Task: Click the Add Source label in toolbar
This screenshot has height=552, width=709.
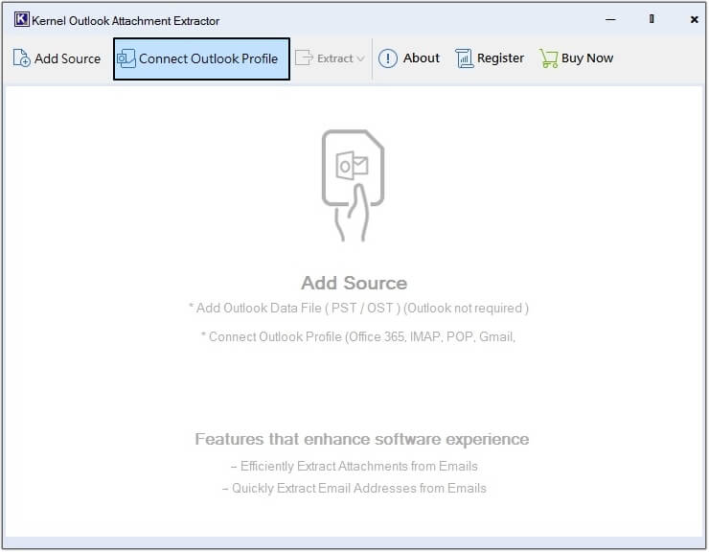Action: pyautogui.click(x=67, y=58)
